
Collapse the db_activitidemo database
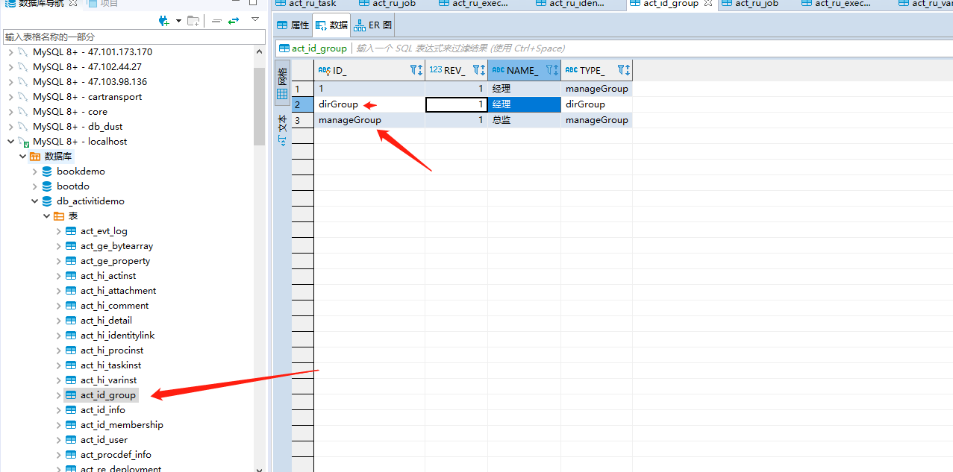click(x=34, y=201)
